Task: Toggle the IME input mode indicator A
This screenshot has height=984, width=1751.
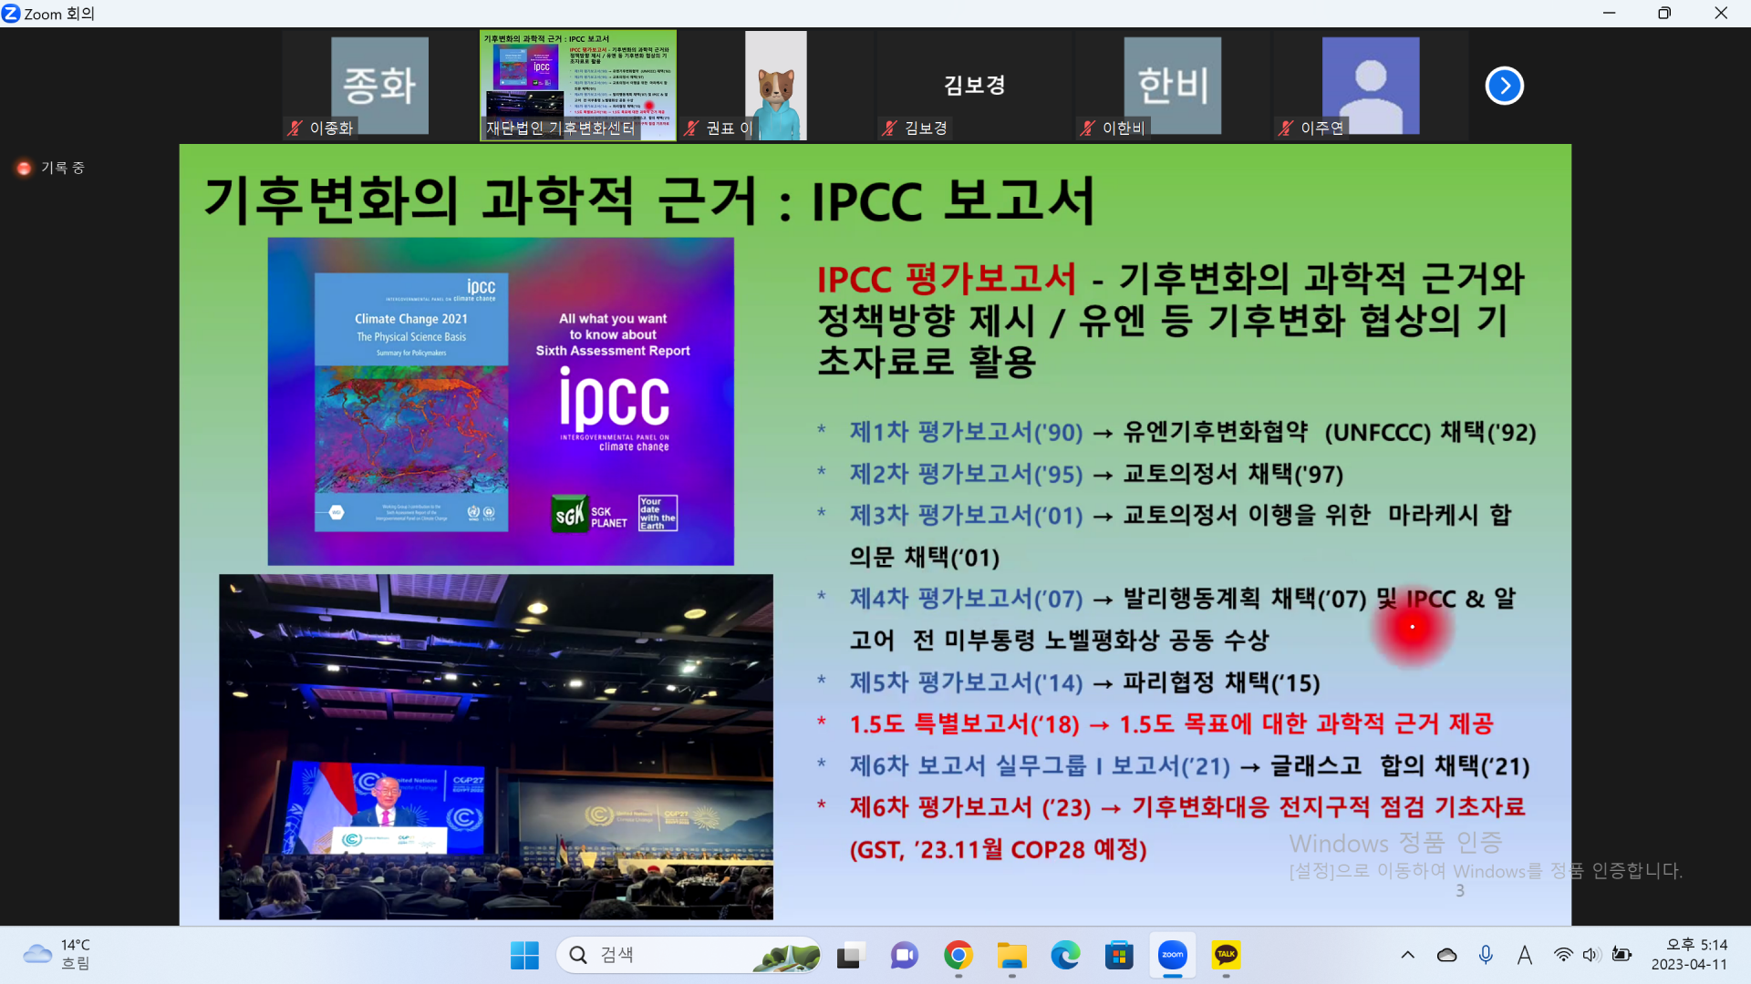Action: coord(1524,955)
